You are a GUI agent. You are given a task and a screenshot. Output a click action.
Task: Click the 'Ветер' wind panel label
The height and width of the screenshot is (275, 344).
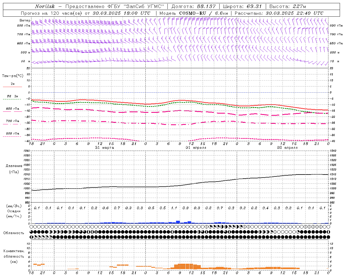point(25,20)
